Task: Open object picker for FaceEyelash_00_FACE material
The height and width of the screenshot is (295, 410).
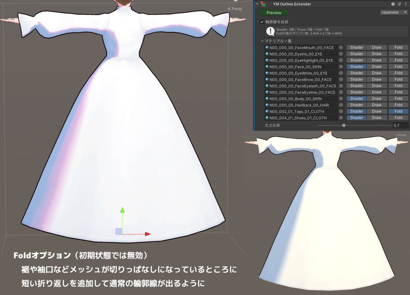Action: click(x=341, y=86)
